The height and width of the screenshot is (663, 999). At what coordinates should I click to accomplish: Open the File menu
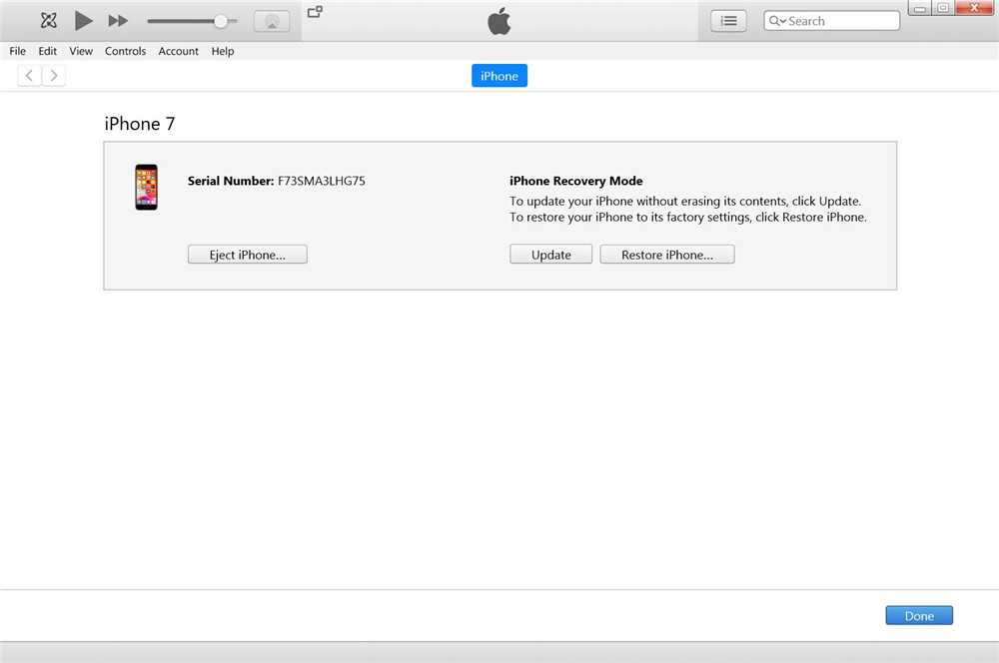(18, 51)
